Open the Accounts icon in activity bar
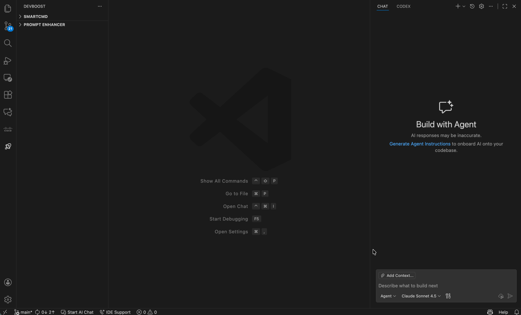This screenshot has height=315, width=521. click(x=8, y=282)
